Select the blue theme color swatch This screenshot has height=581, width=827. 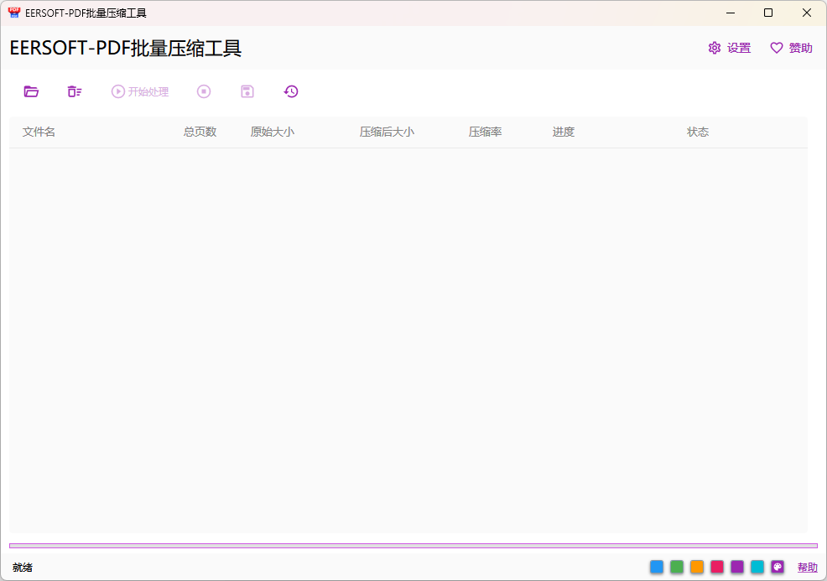pyautogui.click(x=657, y=567)
